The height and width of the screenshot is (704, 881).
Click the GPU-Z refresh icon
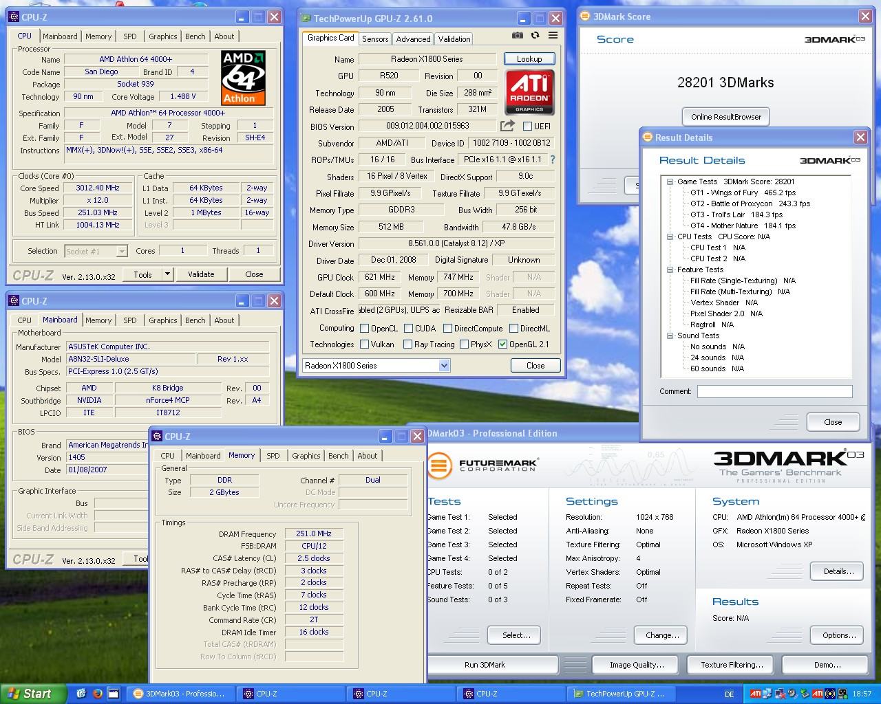click(x=535, y=36)
